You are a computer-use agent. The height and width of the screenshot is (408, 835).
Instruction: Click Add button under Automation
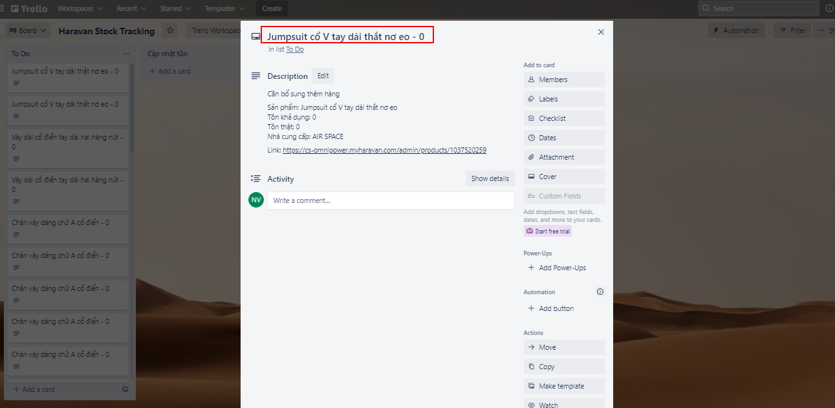(x=564, y=308)
